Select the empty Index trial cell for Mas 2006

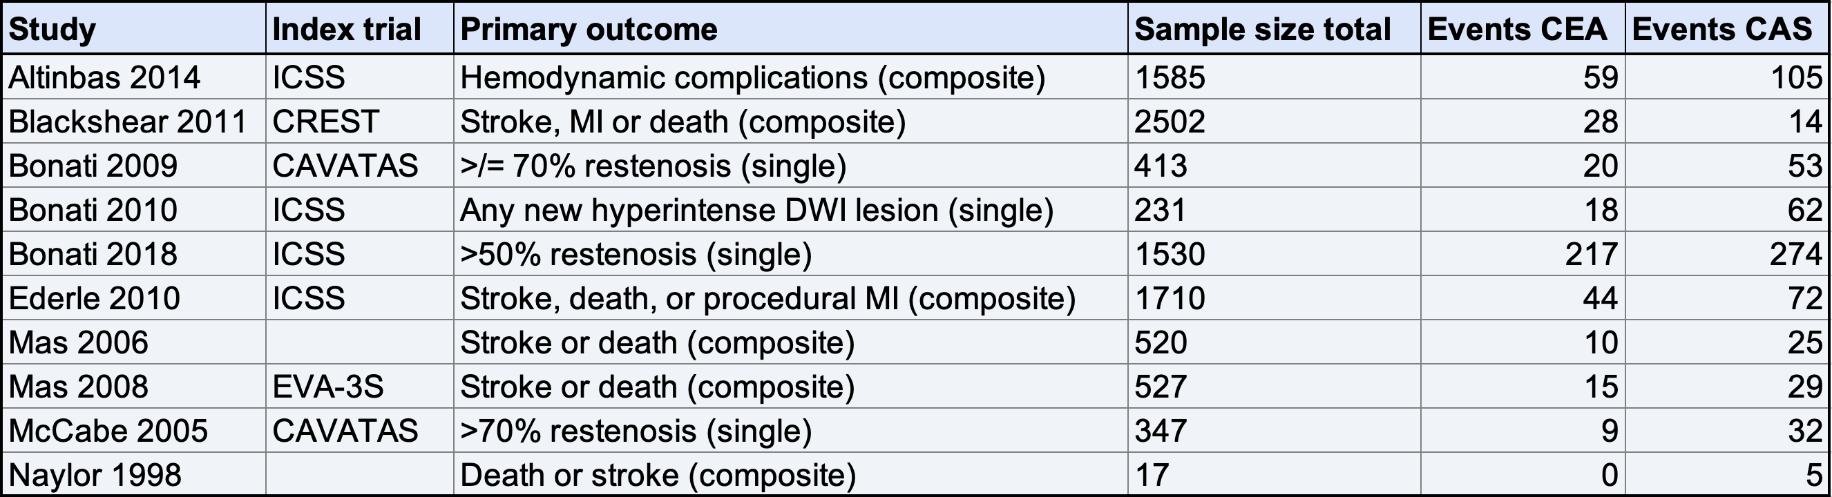[x=360, y=342]
